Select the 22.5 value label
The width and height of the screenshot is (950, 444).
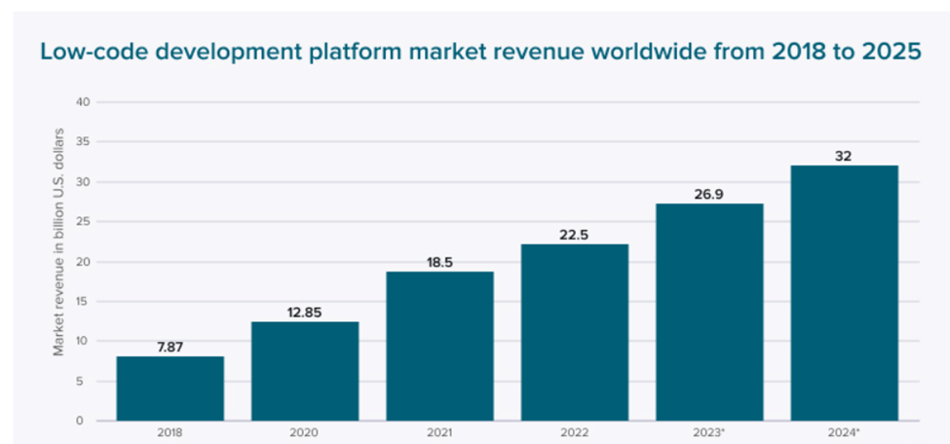coord(575,233)
